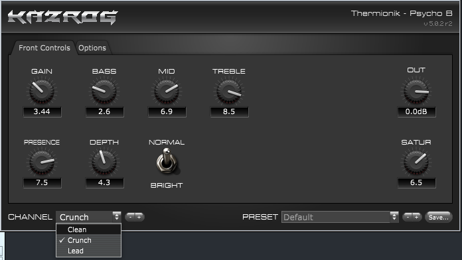Click the MID knob

tap(167, 91)
